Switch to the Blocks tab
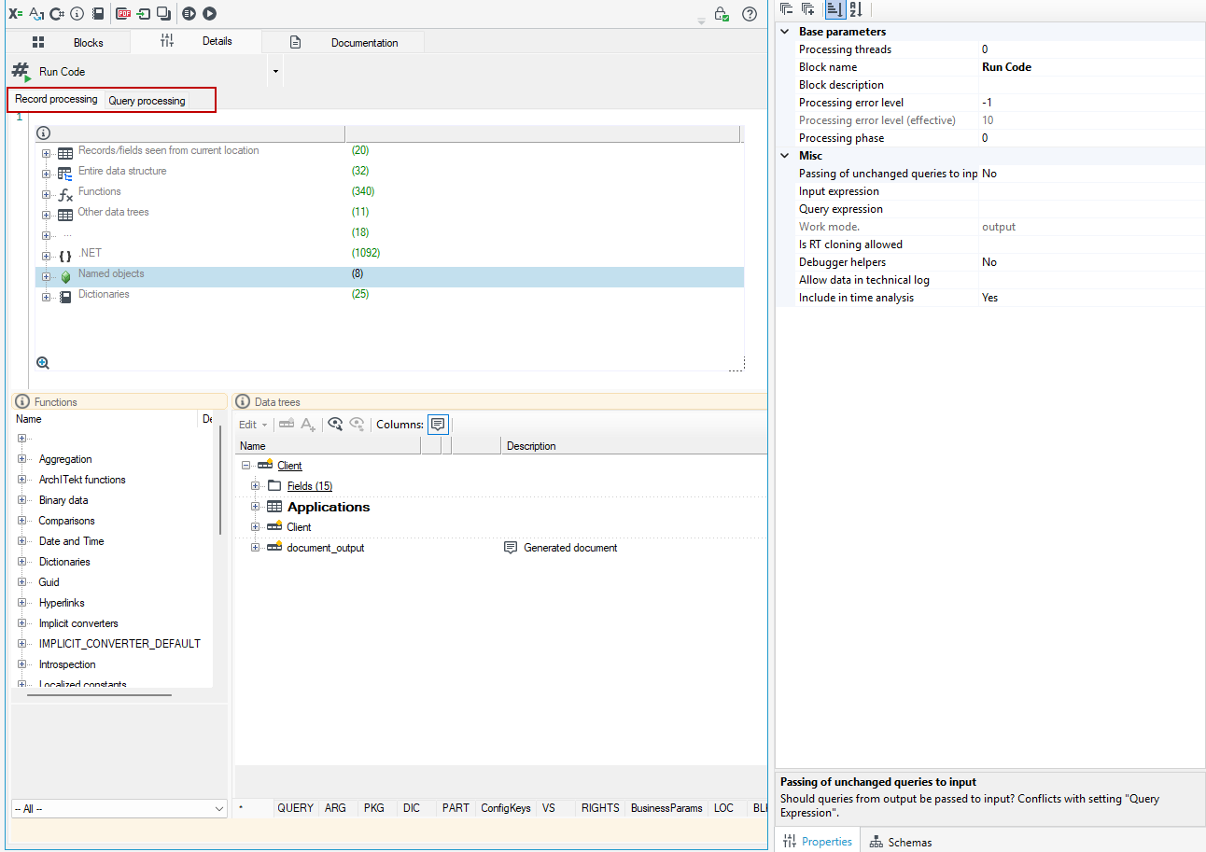 pos(67,42)
